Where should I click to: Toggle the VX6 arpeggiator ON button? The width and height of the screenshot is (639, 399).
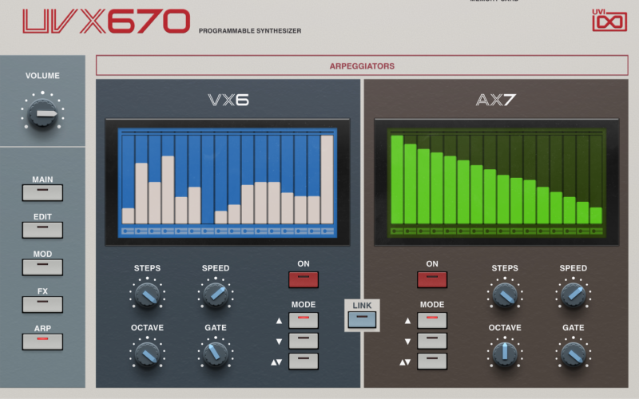click(x=304, y=280)
